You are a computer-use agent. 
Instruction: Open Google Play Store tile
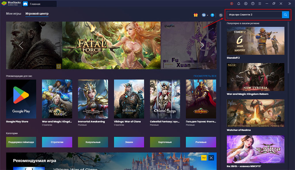tap(21, 99)
